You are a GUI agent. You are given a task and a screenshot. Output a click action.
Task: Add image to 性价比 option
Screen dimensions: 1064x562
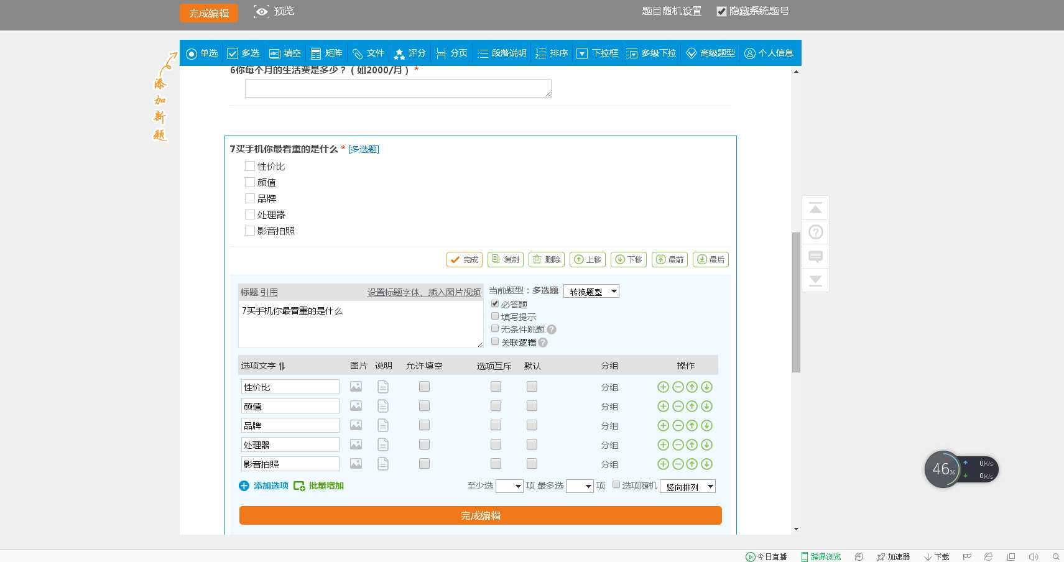tap(356, 387)
